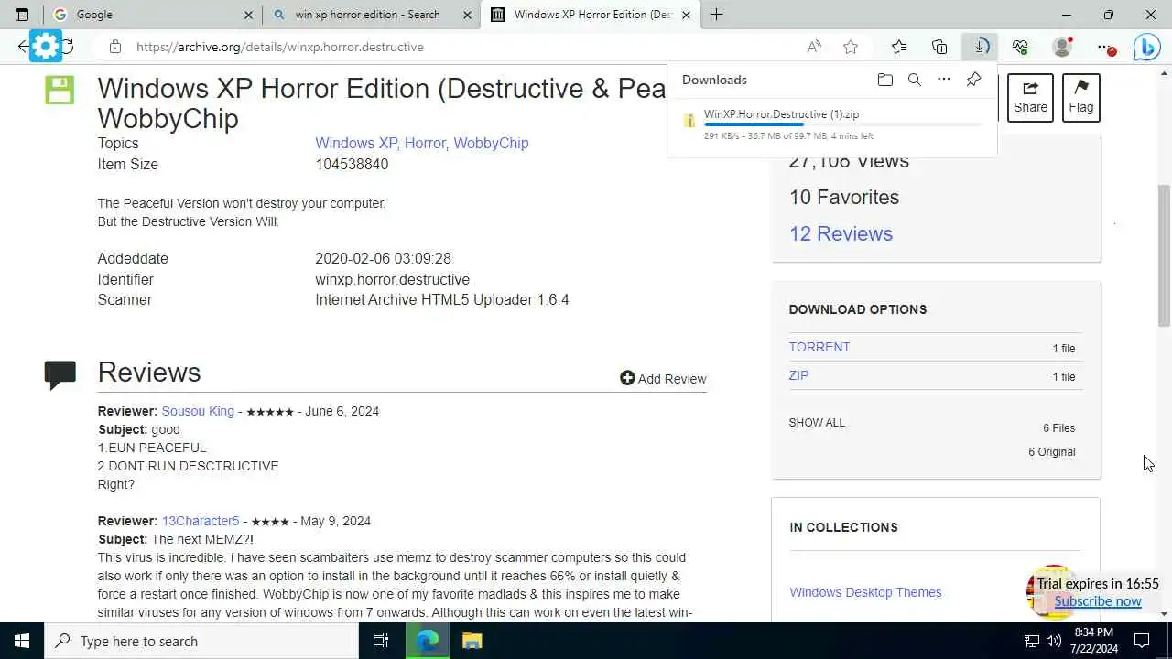Screen dimensions: 1172x659
Task: Open Edge Settings and more menu
Action: coord(1105,47)
